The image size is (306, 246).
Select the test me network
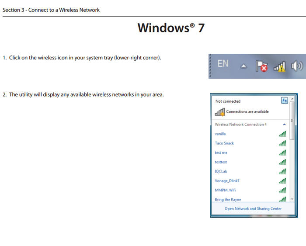click(x=250, y=152)
